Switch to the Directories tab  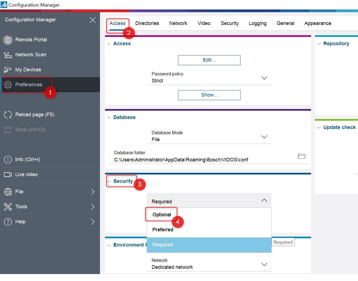tap(147, 23)
